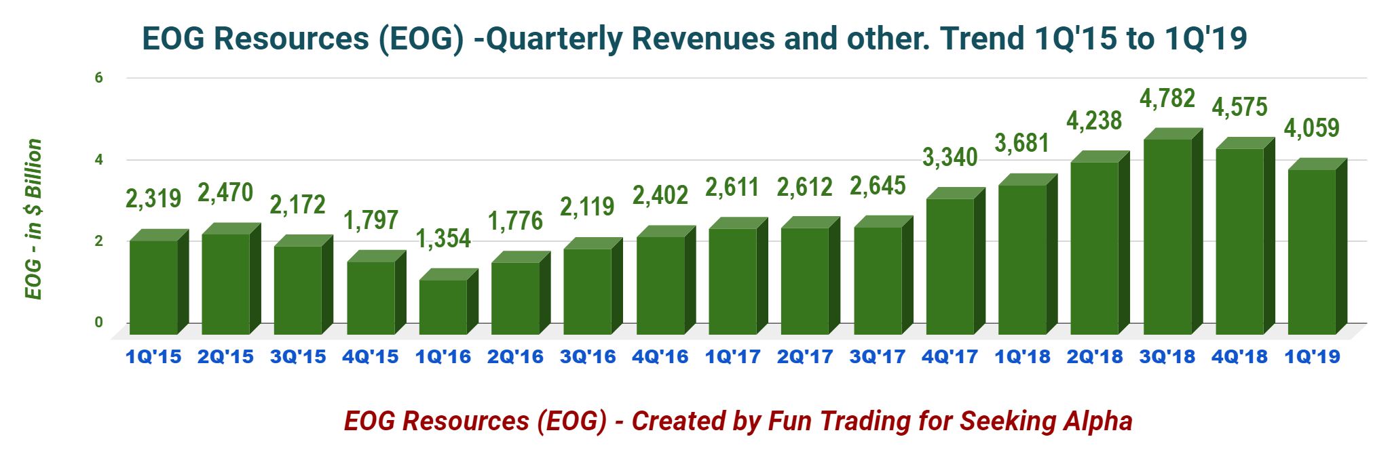
Task: Click the 2,402 data label
Action: tap(660, 195)
